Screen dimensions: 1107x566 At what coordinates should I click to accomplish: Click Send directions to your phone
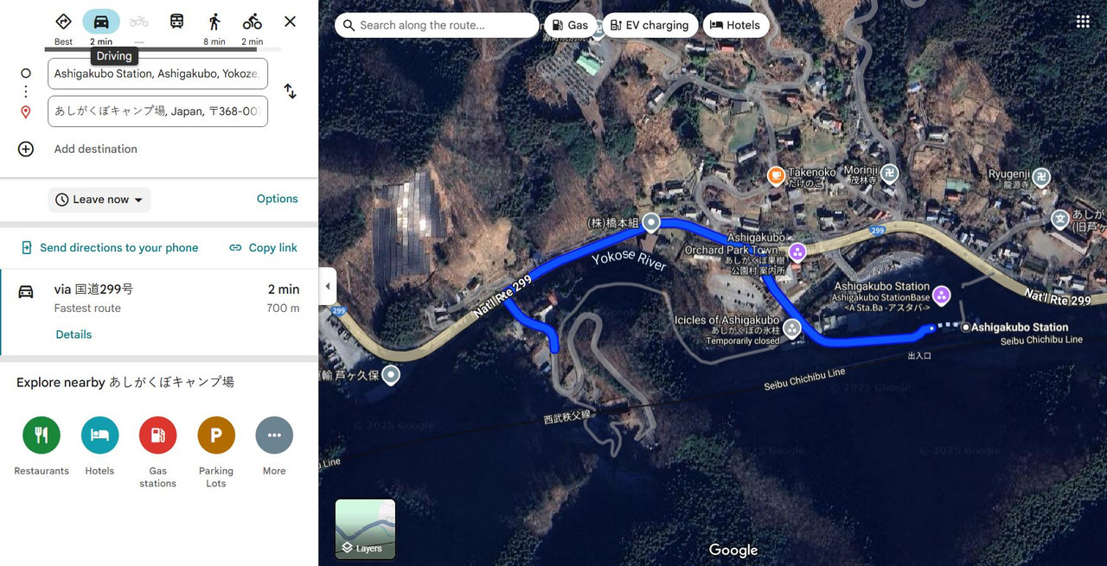click(x=110, y=248)
